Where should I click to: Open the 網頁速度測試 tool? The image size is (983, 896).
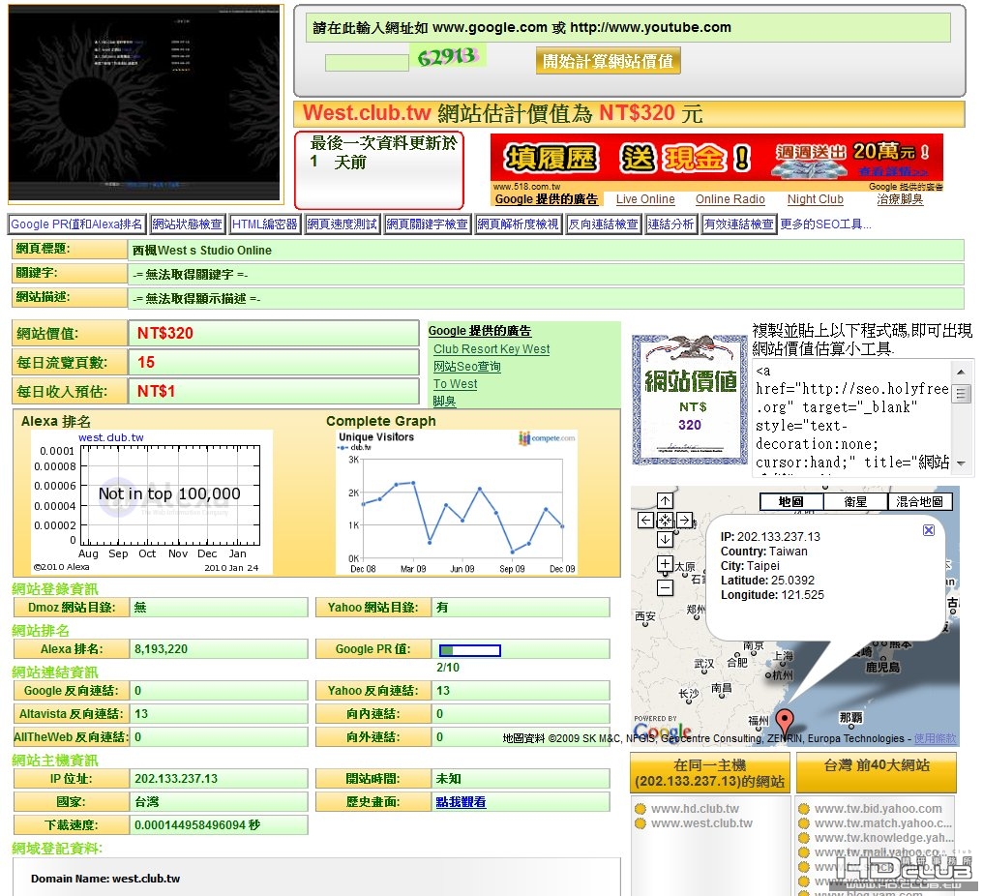[x=342, y=224]
